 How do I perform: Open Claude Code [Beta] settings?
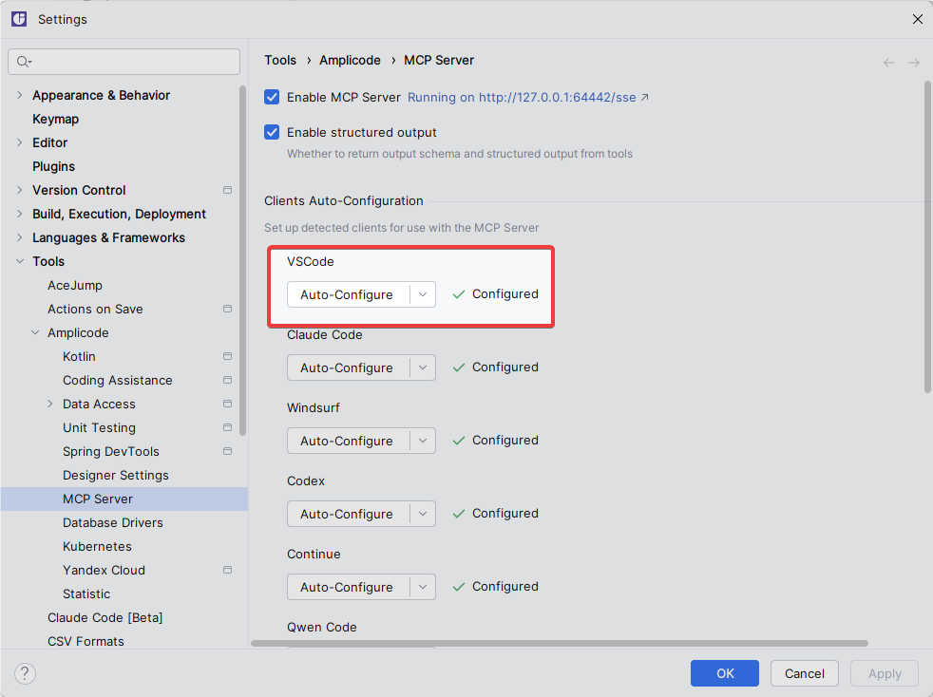(105, 618)
